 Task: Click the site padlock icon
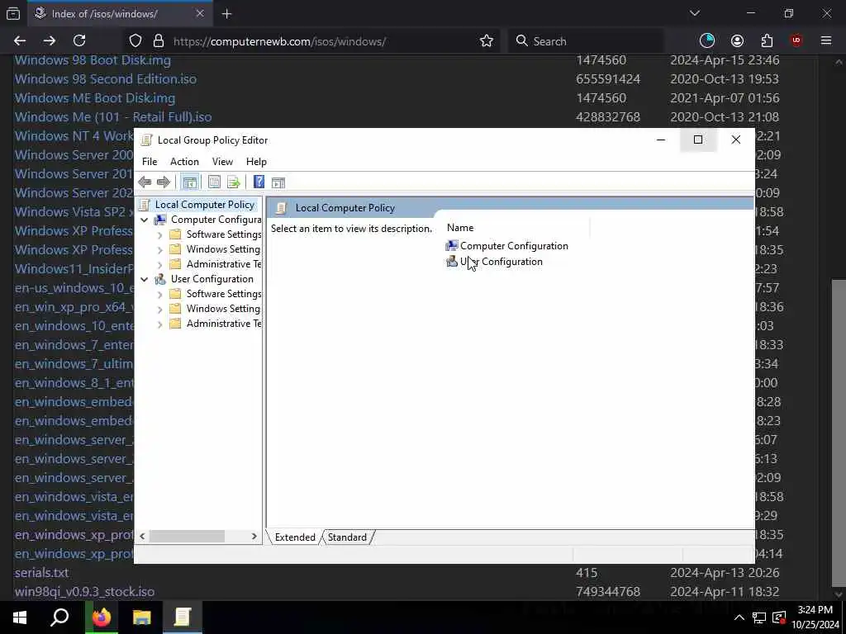[158, 41]
